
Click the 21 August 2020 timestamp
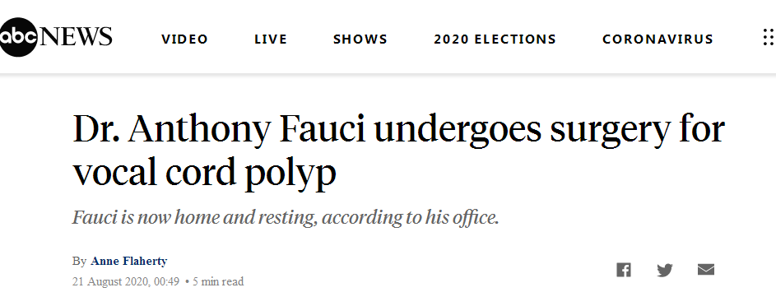126,282
